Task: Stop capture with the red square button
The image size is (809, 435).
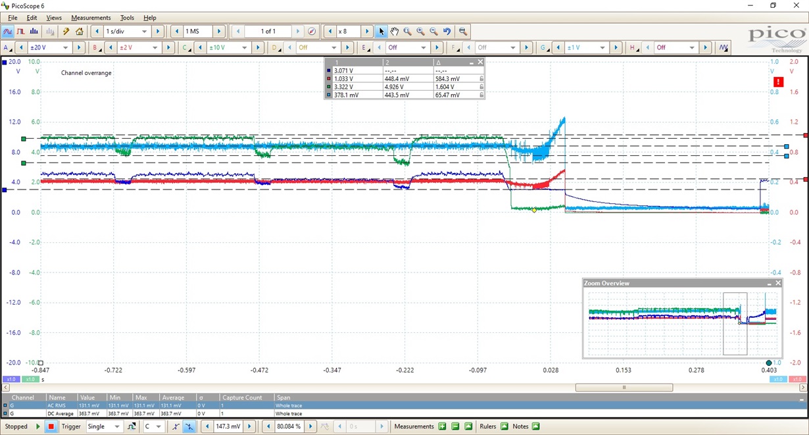Action: click(51, 426)
